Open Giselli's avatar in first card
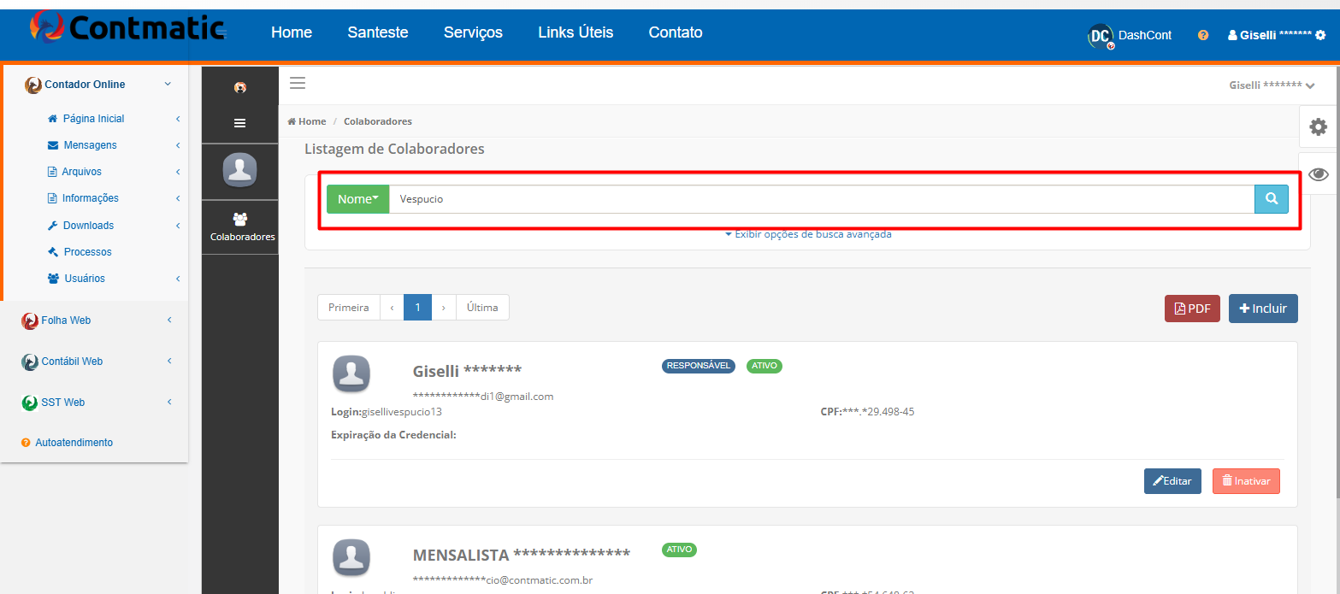The image size is (1340, 594). click(x=351, y=373)
